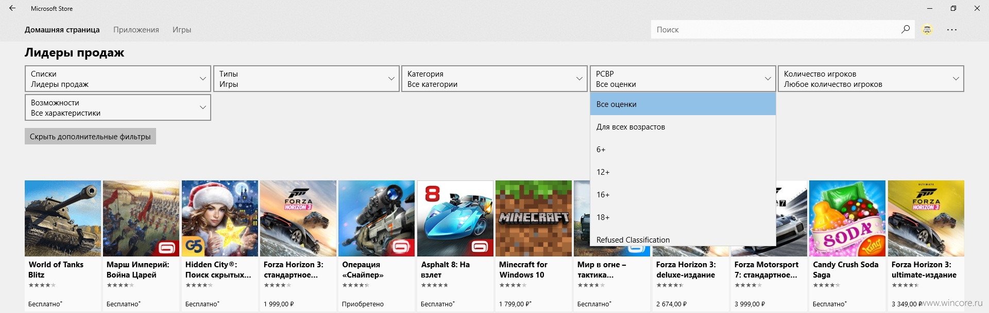
Task: Open Forza Horizon 3 standard edition cover
Action: [298, 218]
